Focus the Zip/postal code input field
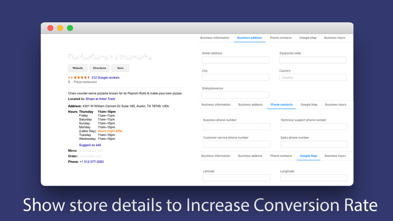This screenshot has width=393, height=221. [x=313, y=60]
